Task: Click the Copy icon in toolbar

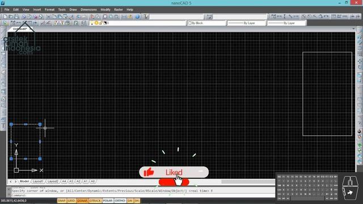Action: pos(54,16)
